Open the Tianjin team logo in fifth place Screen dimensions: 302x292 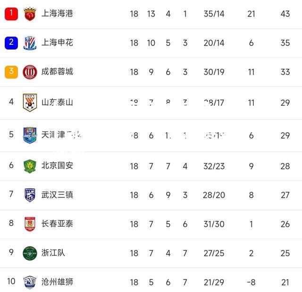click(30, 135)
